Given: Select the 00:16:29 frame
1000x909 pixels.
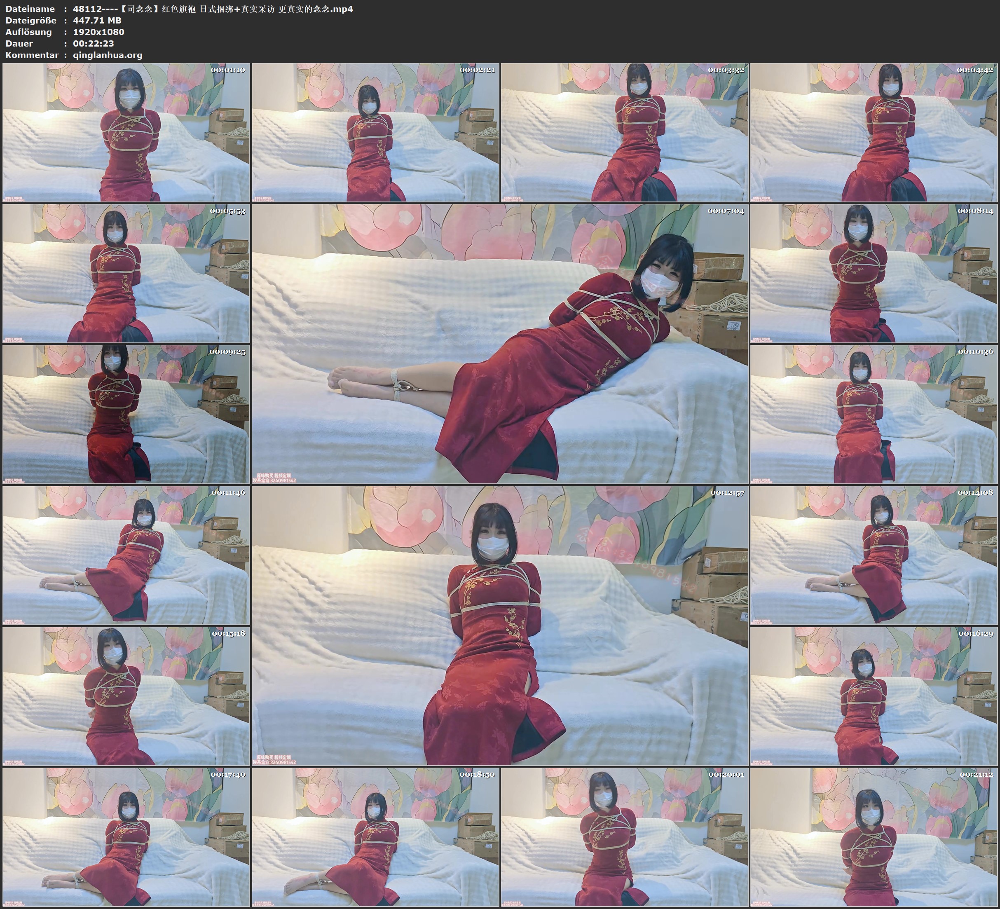Looking at the screenshot, I should click(x=874, y=696).
